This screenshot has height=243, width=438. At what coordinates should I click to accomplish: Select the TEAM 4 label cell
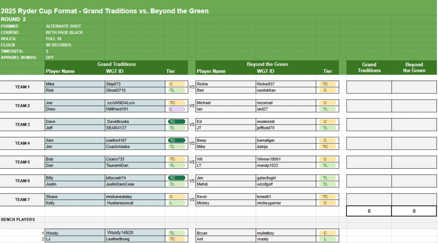click(22, 143)
